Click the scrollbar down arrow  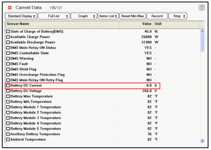pos(202,141)
